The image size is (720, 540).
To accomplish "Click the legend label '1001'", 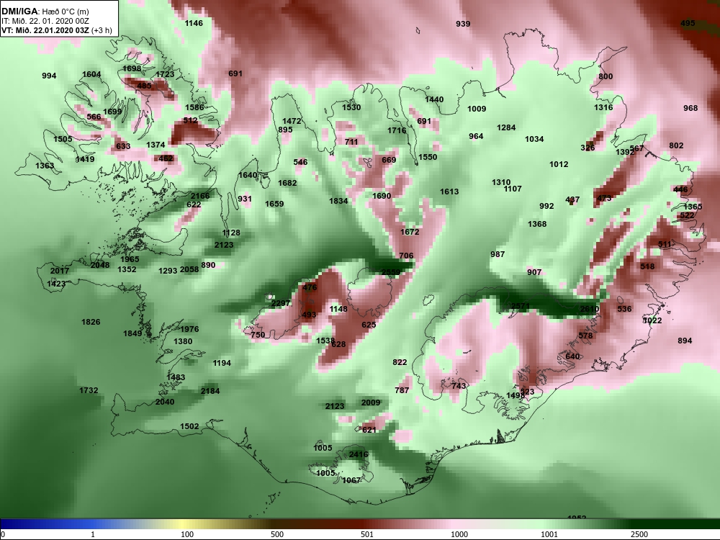I will (x=549, y=534).
